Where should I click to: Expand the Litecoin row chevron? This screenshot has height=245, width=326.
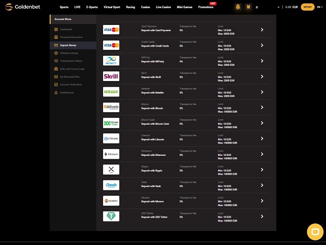[x=262, y=139]
